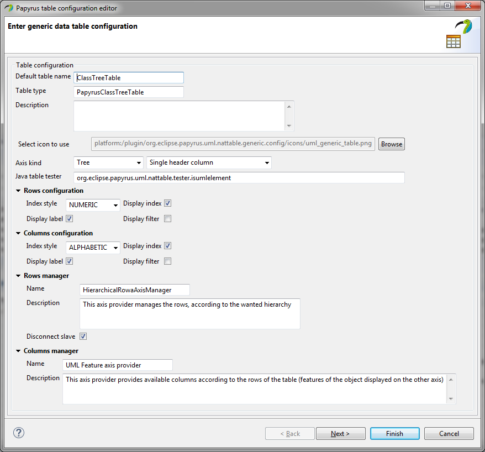
Task: Collapse the Columns manager section
Action: [x=18, y=351]
